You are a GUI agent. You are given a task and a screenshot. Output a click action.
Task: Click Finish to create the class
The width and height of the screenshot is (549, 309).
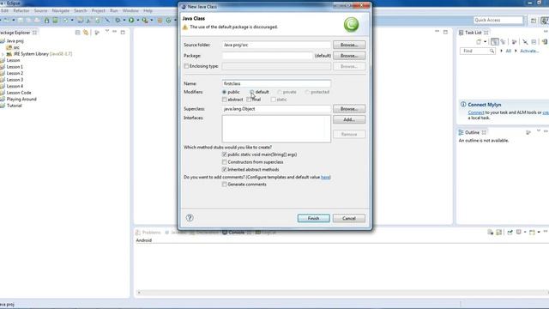(314, 218)
